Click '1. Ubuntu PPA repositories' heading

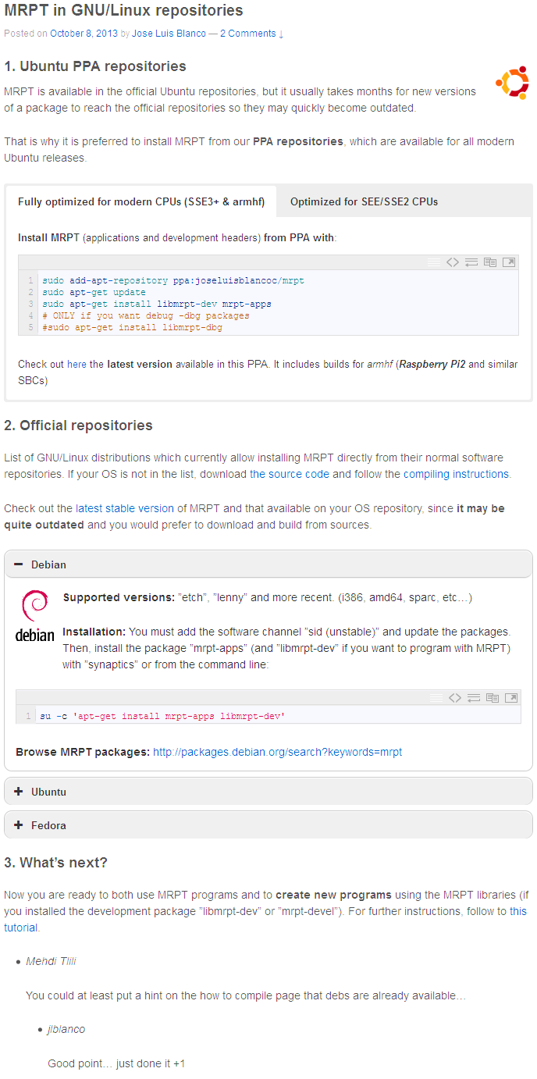click(95, 66)
